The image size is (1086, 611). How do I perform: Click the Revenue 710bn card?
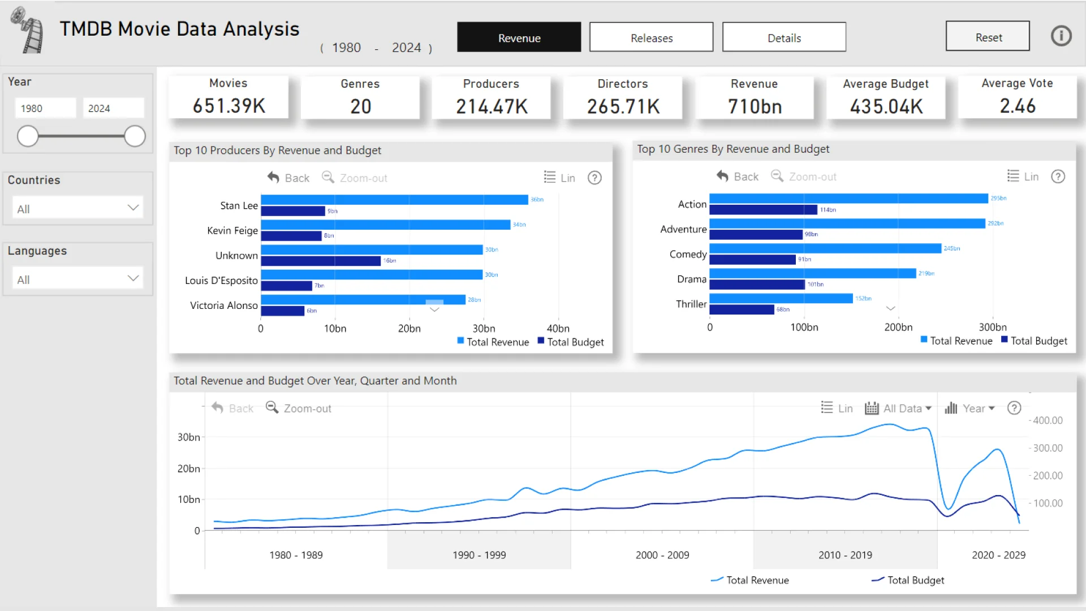pyautogui.click(x=755, y=97)
